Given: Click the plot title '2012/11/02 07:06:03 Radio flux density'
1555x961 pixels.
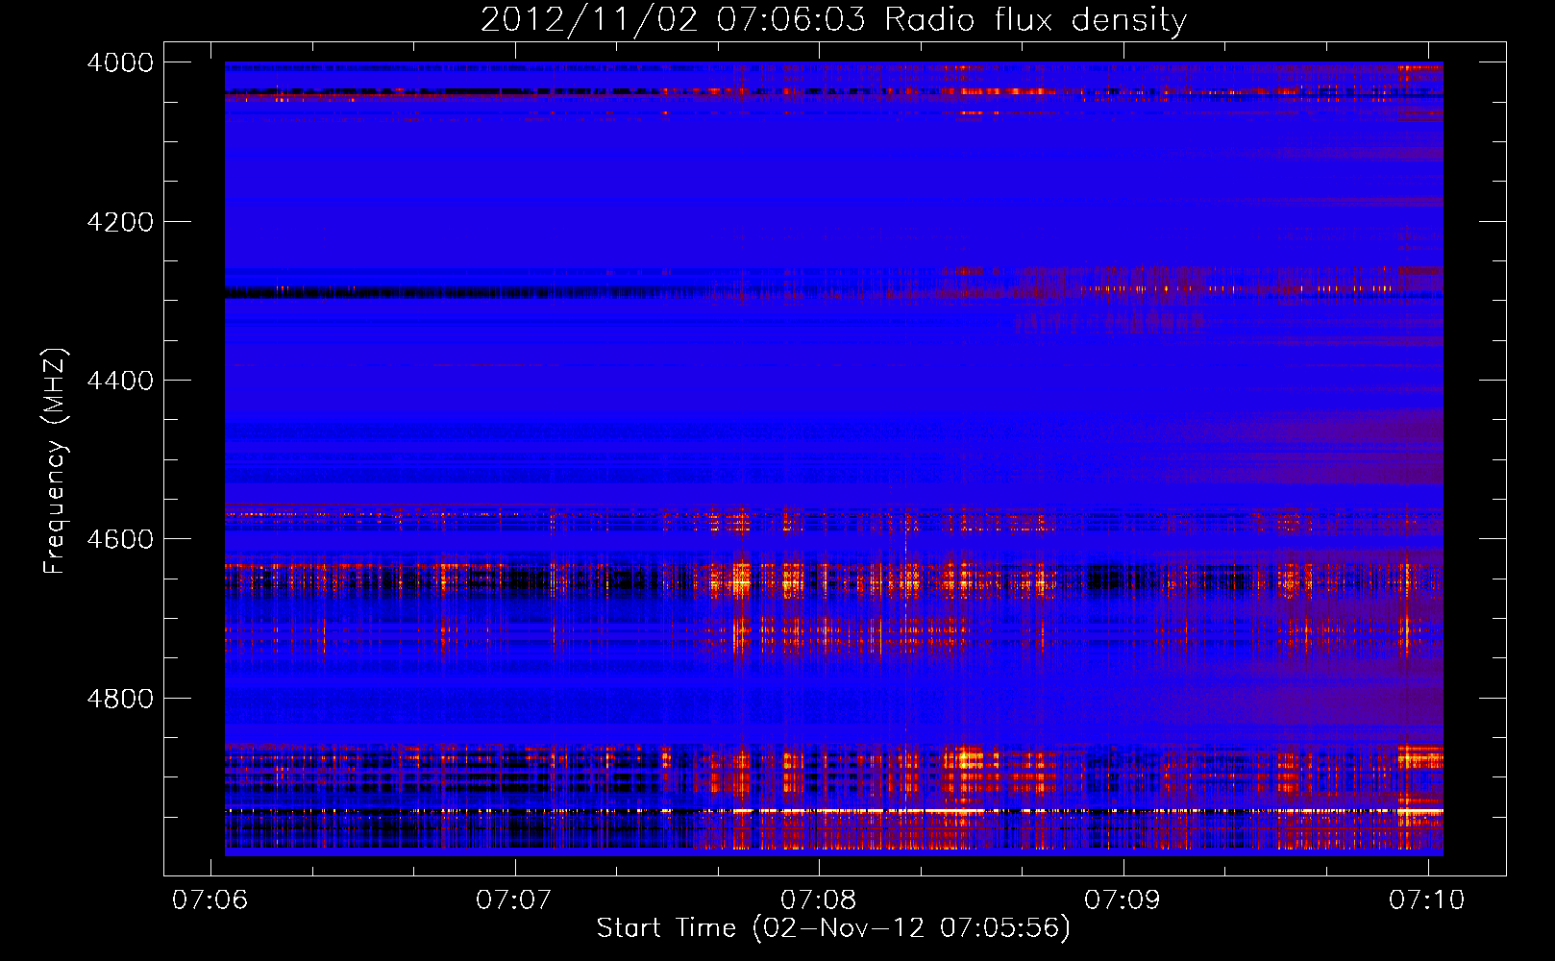Looking at the screenshot, I should [833, 19].
